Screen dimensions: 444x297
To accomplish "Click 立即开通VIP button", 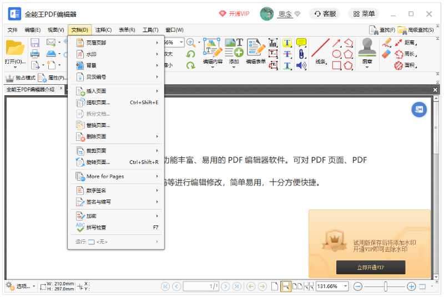I will coord(371,267).
